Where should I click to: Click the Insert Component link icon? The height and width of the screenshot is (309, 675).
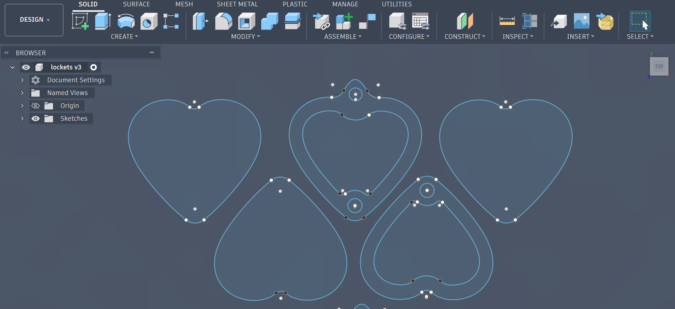pos(321,21)
